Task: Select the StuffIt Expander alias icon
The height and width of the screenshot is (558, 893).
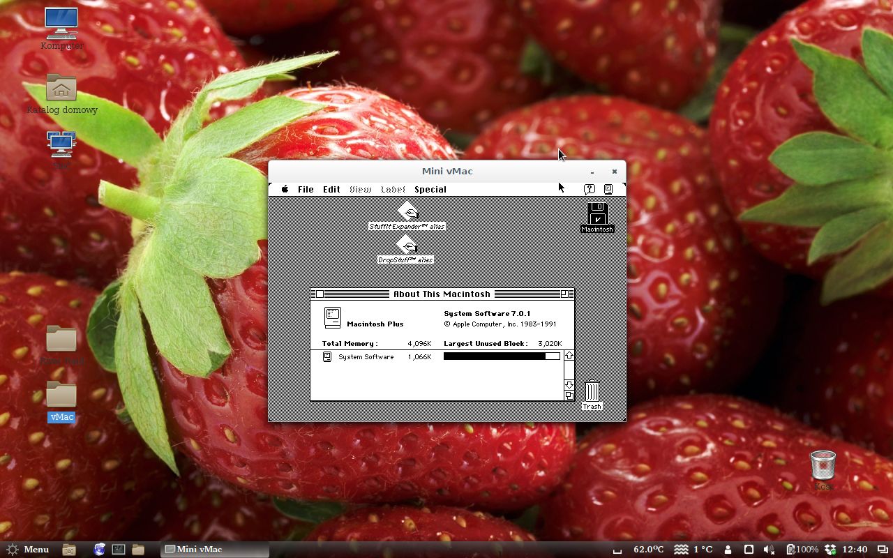Action: point(407,211)
